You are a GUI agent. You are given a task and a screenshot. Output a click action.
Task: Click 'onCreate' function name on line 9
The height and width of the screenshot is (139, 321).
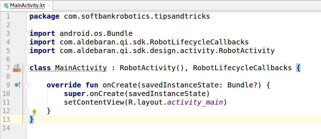[120, 85]
